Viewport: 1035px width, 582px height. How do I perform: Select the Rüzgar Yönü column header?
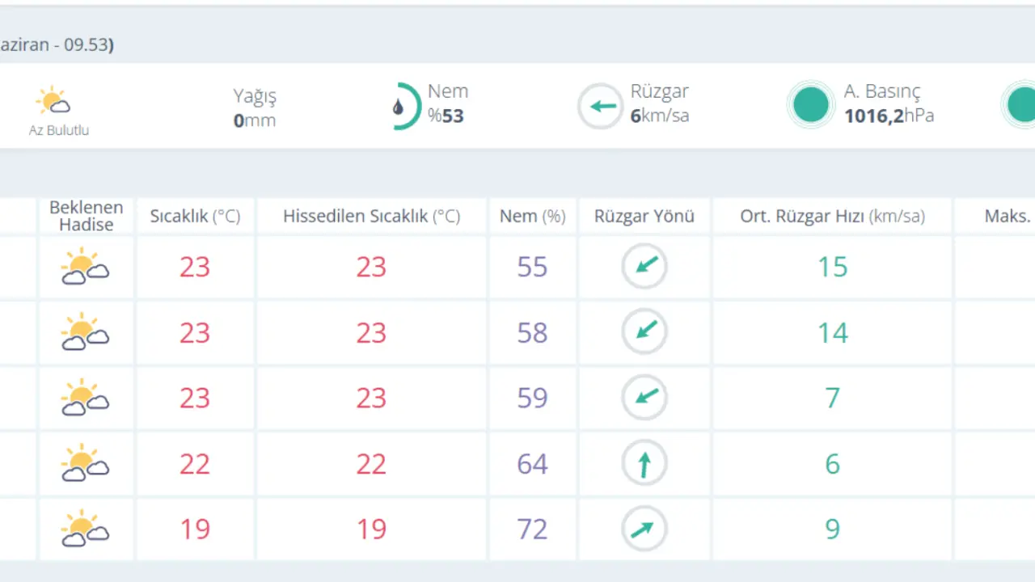click(644, 216)
